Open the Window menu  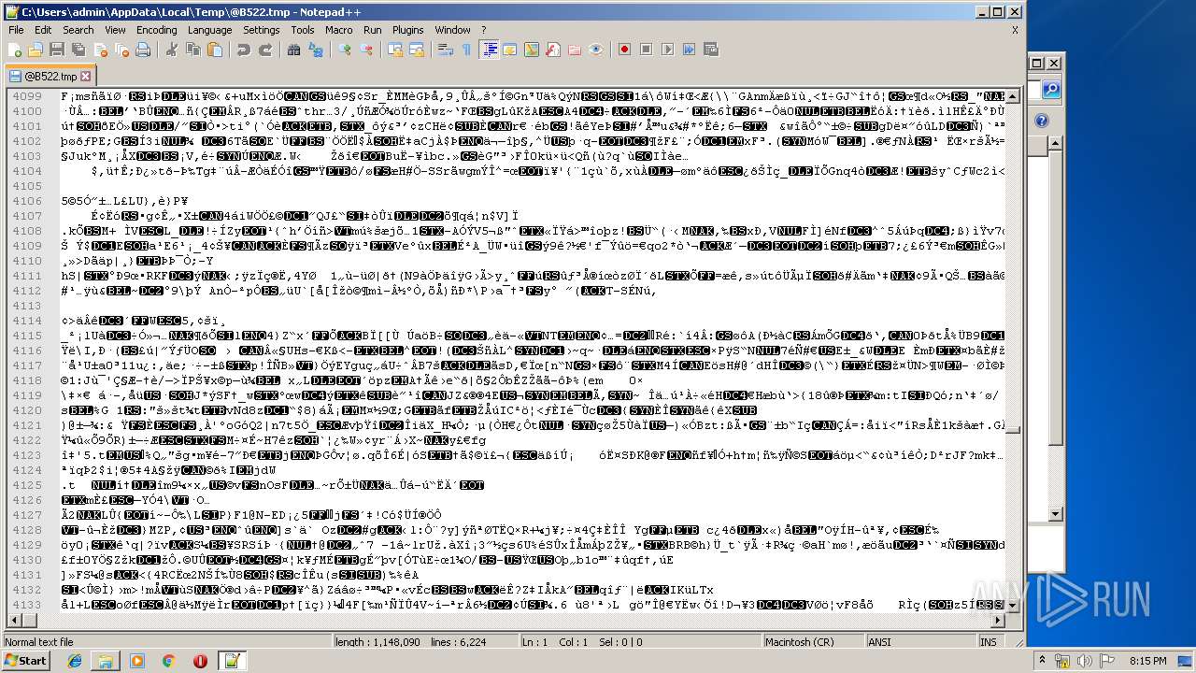tap(452, 30)
